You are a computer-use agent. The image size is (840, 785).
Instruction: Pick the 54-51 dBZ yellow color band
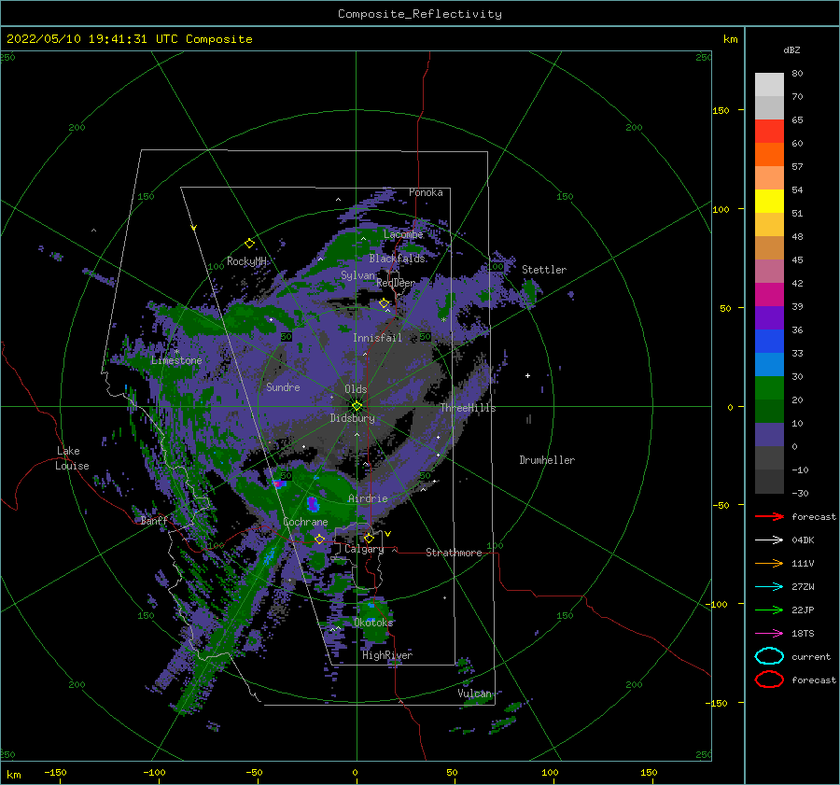[x=769, y=202]
